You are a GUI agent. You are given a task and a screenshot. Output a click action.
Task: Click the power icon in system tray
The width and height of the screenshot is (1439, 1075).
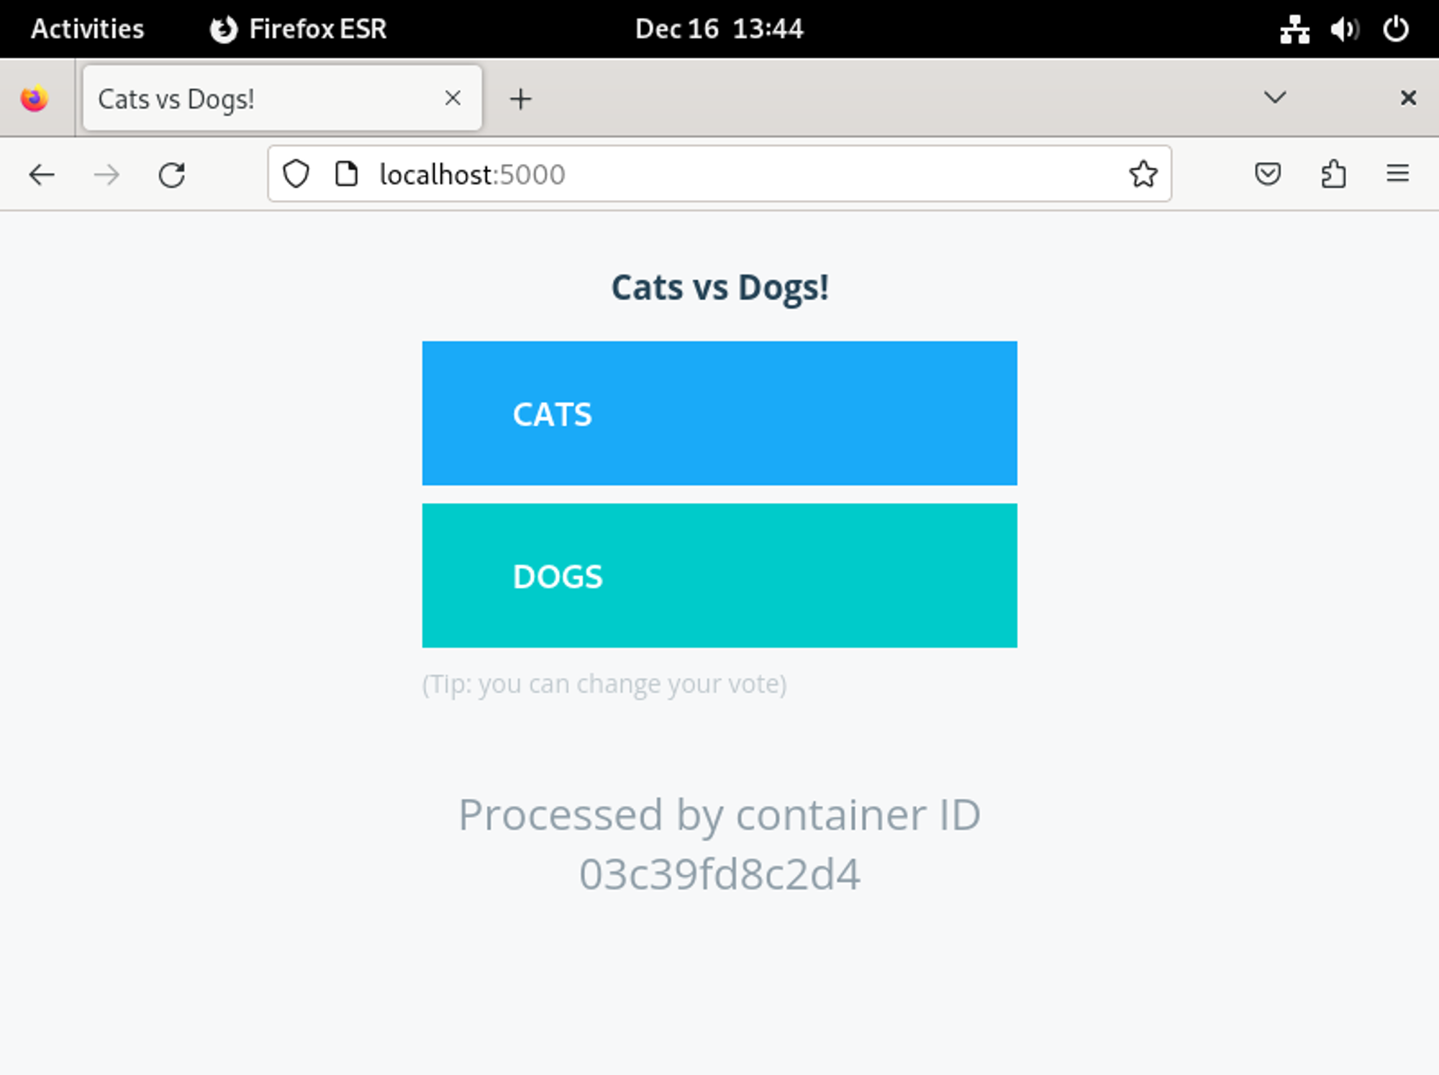tap(1397, 28)
